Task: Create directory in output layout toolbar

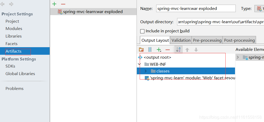Action: 141,50
